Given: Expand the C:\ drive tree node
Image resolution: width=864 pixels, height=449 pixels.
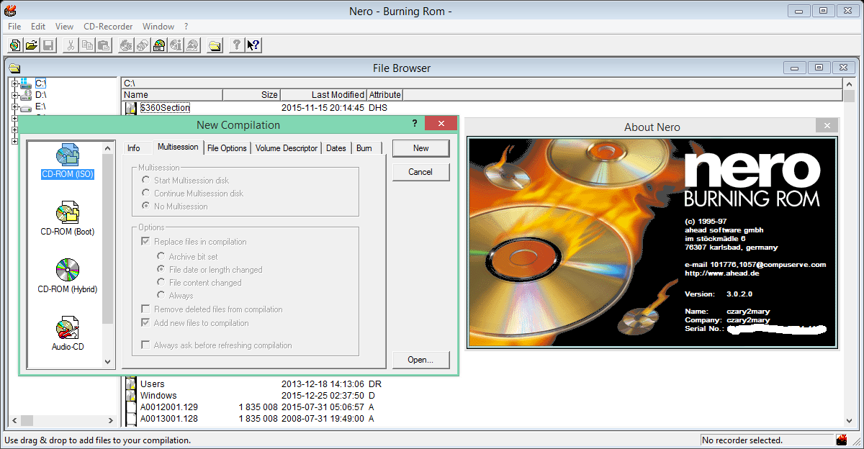Looking at the screenshot, I should 15,83.
